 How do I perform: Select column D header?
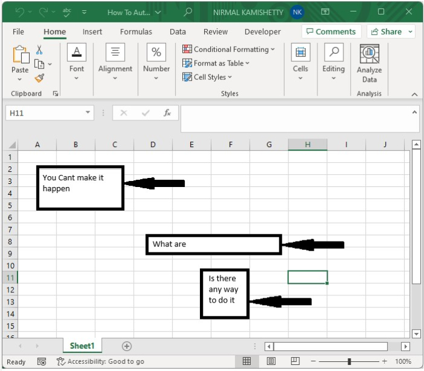153,145
